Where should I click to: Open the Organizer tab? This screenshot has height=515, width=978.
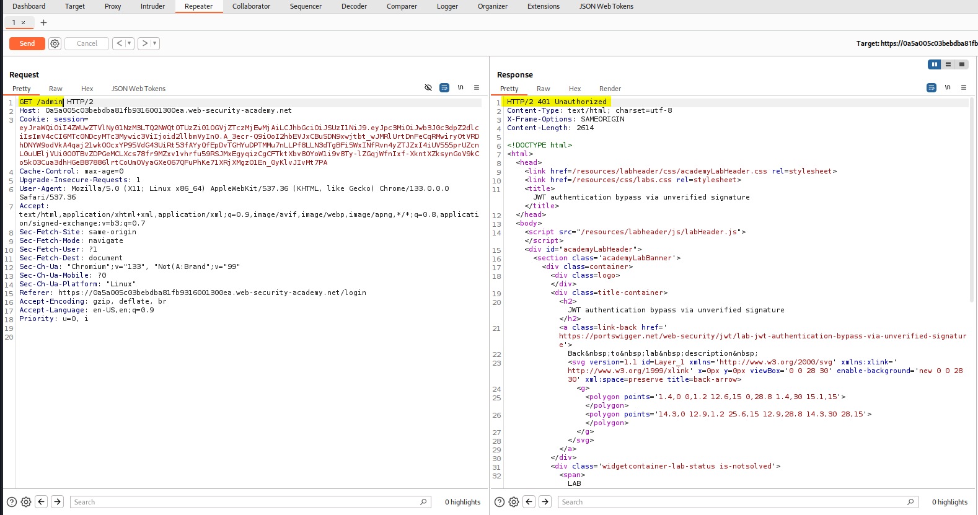[493, 6]
